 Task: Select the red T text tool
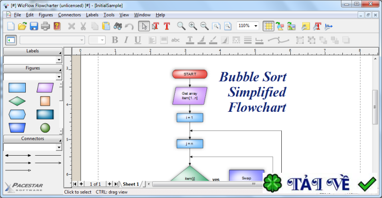167,26
